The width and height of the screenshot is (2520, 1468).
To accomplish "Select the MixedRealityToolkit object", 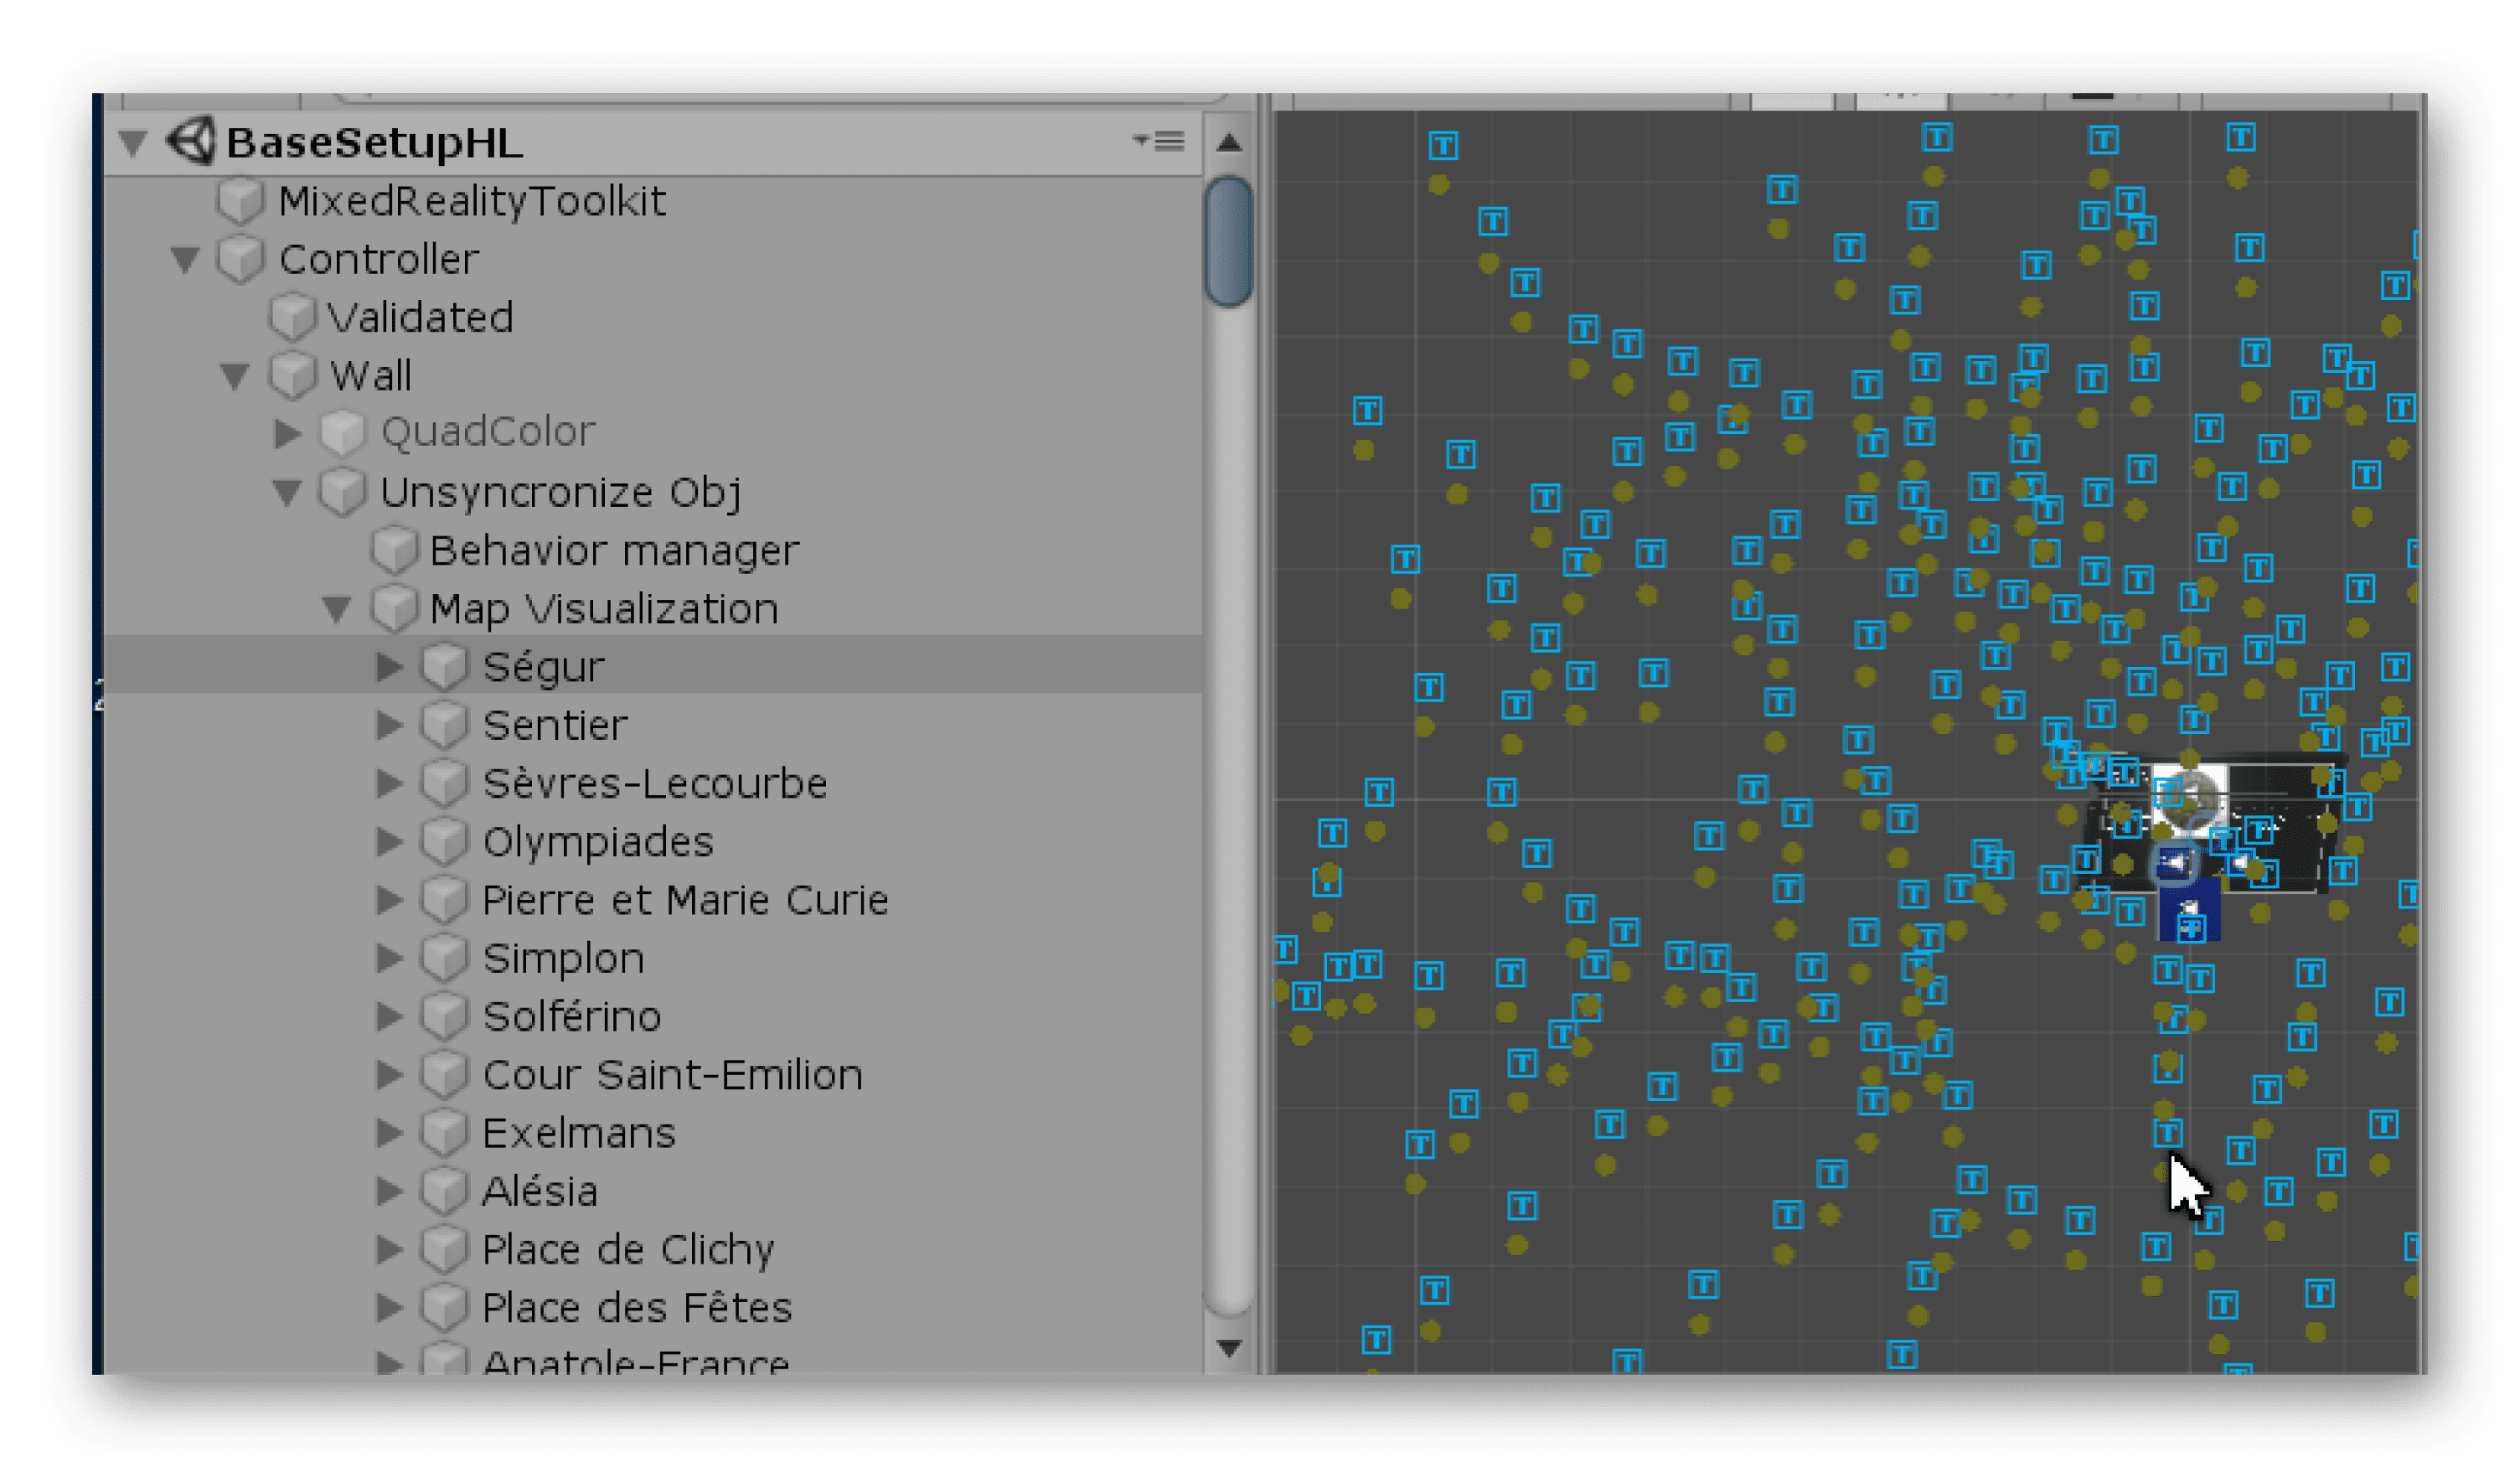I will tap(472, 202).
